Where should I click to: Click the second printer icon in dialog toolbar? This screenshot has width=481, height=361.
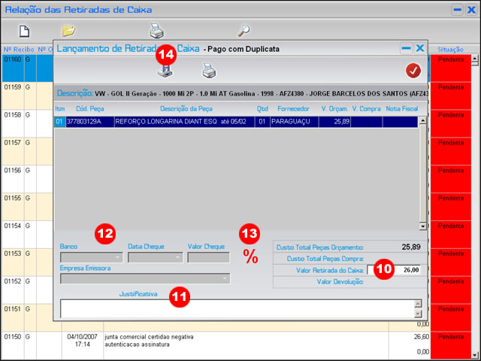pyautogui.click(x=208, y=71)
